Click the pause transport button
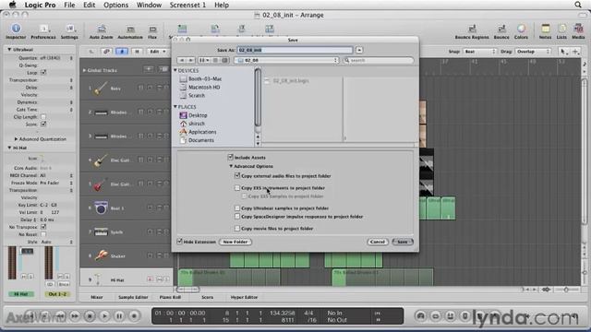The width and height of the screenshot is (591, 332). (x=119, y=315)
